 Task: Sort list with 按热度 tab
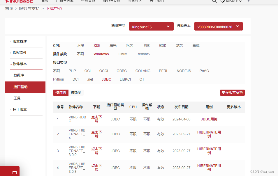(76, 93)
